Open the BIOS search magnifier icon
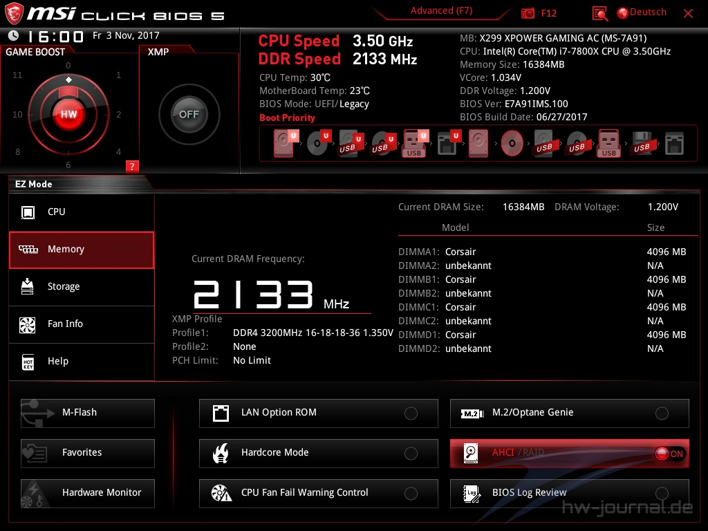Viewport: 708px width, 531px height. coord(599,13)
